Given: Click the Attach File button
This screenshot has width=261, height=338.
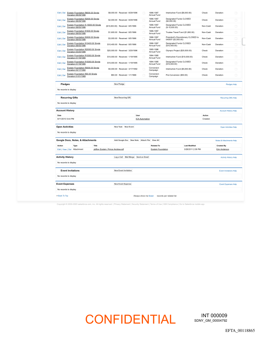Looking at the screenshot, I should [x=145, y=140].
